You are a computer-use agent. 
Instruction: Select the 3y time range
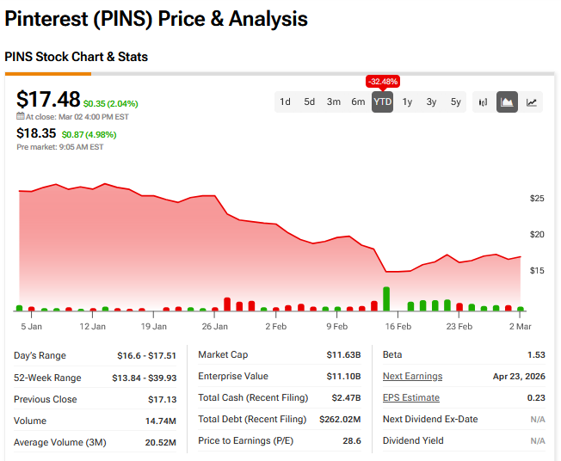point(431,102)
